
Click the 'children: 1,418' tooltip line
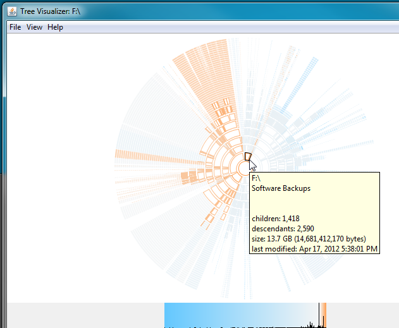coord(276,219)
